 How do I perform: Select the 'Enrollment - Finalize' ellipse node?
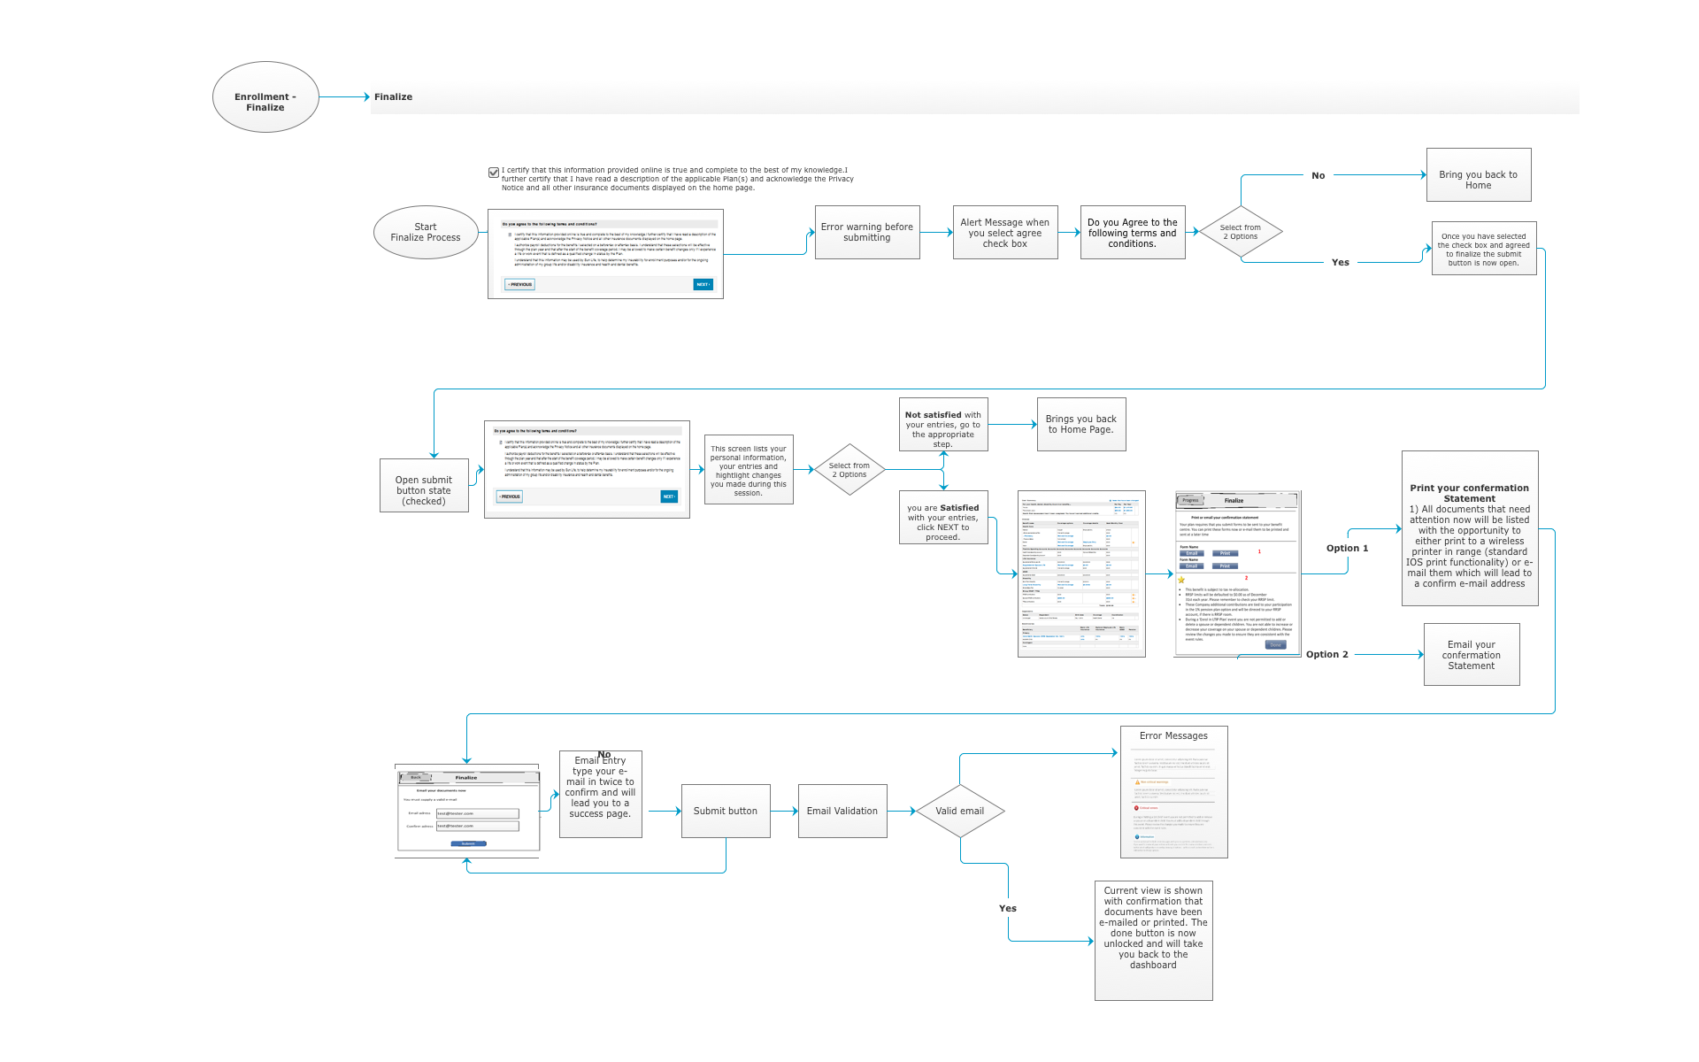coord(265,97)
